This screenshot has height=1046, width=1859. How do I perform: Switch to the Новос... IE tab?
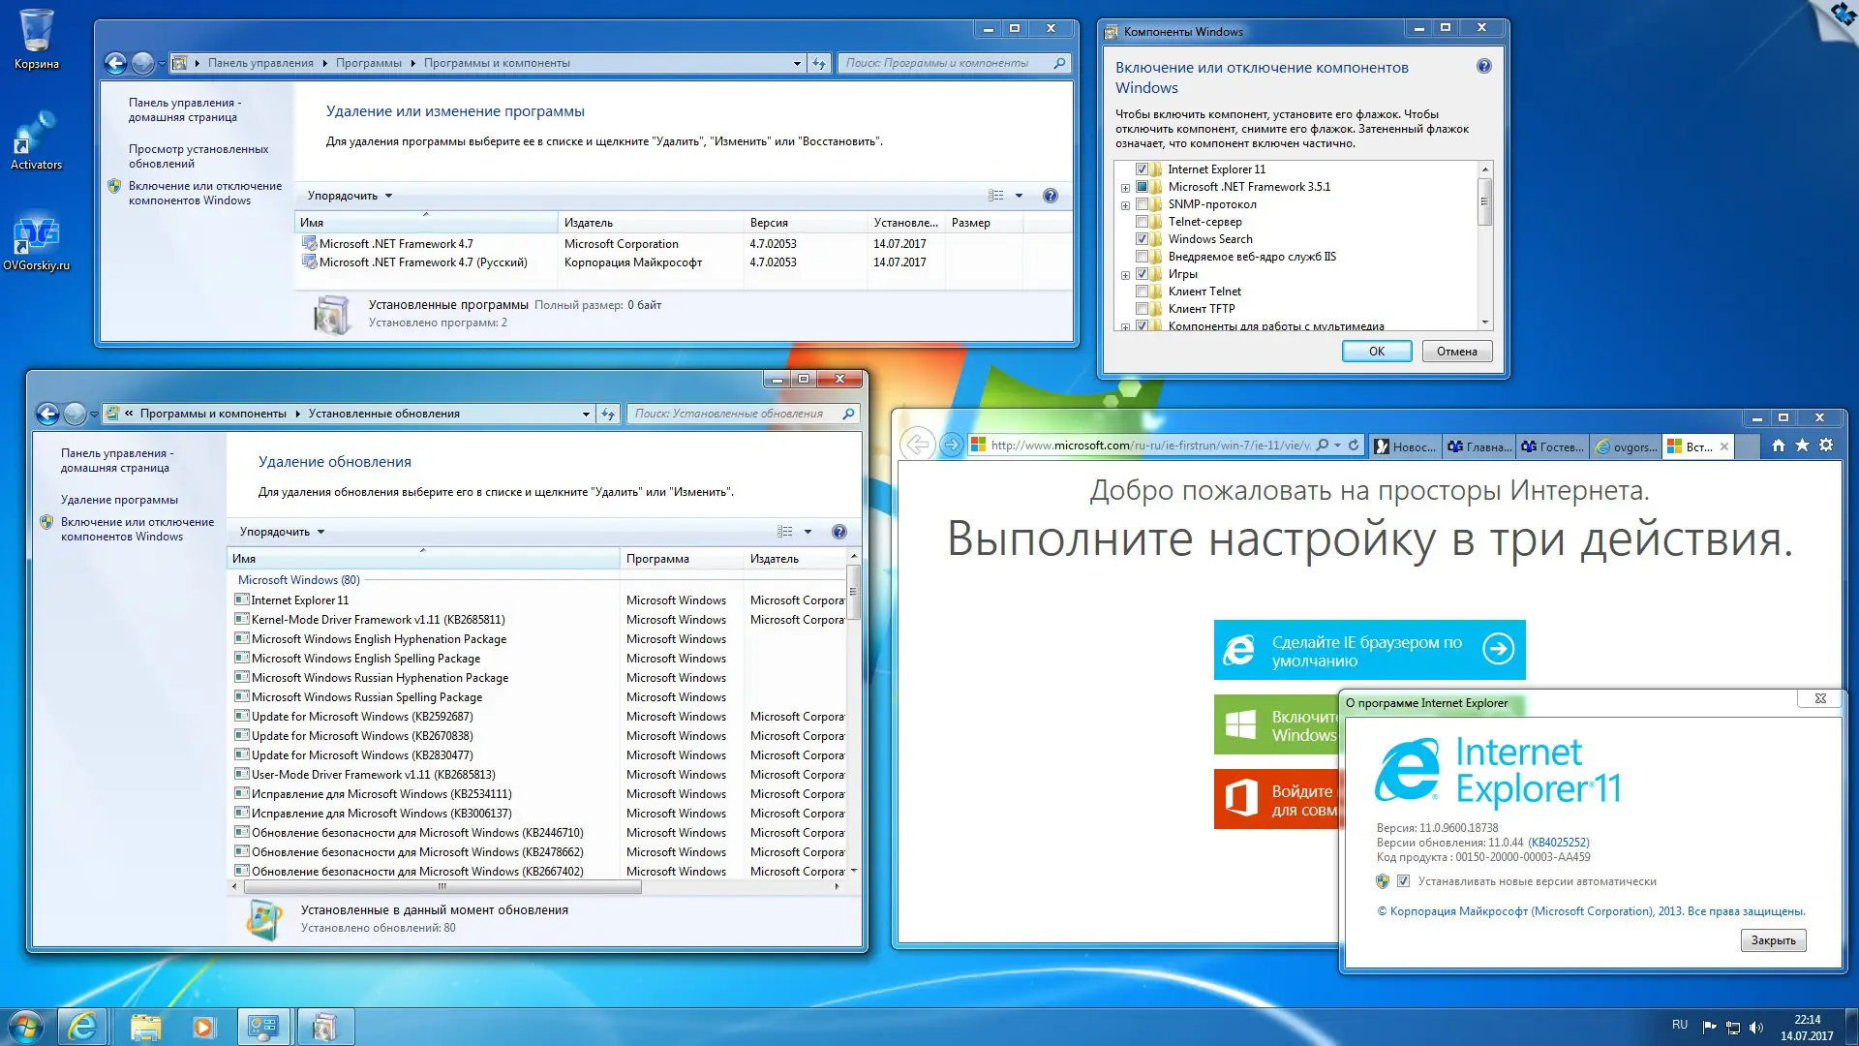[1404, 446]
